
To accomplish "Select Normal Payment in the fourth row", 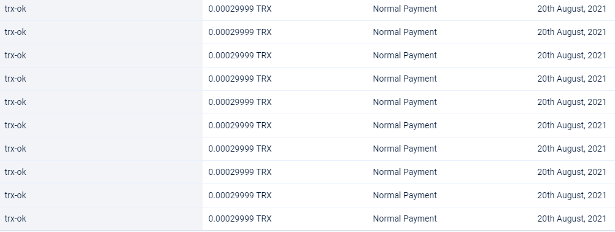I will click(x=404, y=79).
